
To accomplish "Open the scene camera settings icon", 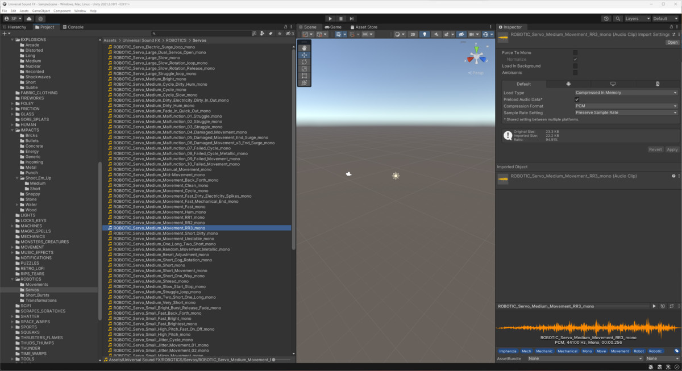I will tap(473, 34).
